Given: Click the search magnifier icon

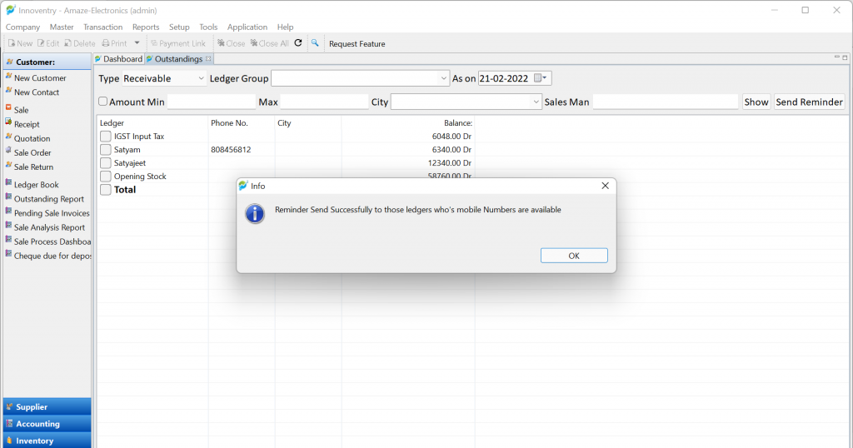Looking at the screenshot, I should (314, 43).
